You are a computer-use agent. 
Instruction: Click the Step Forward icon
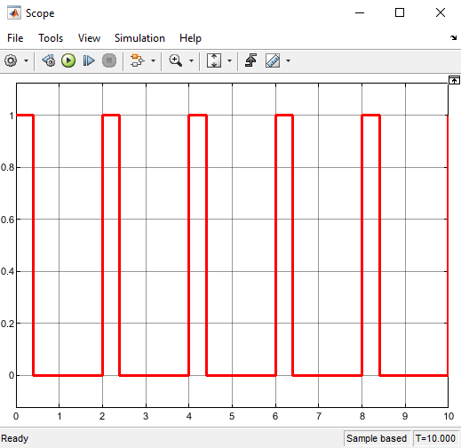(89, 60)
